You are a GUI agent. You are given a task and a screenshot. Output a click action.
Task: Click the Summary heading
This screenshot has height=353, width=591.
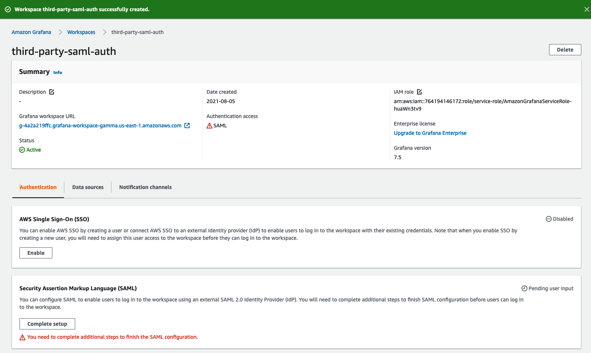(x=34, y=72)
